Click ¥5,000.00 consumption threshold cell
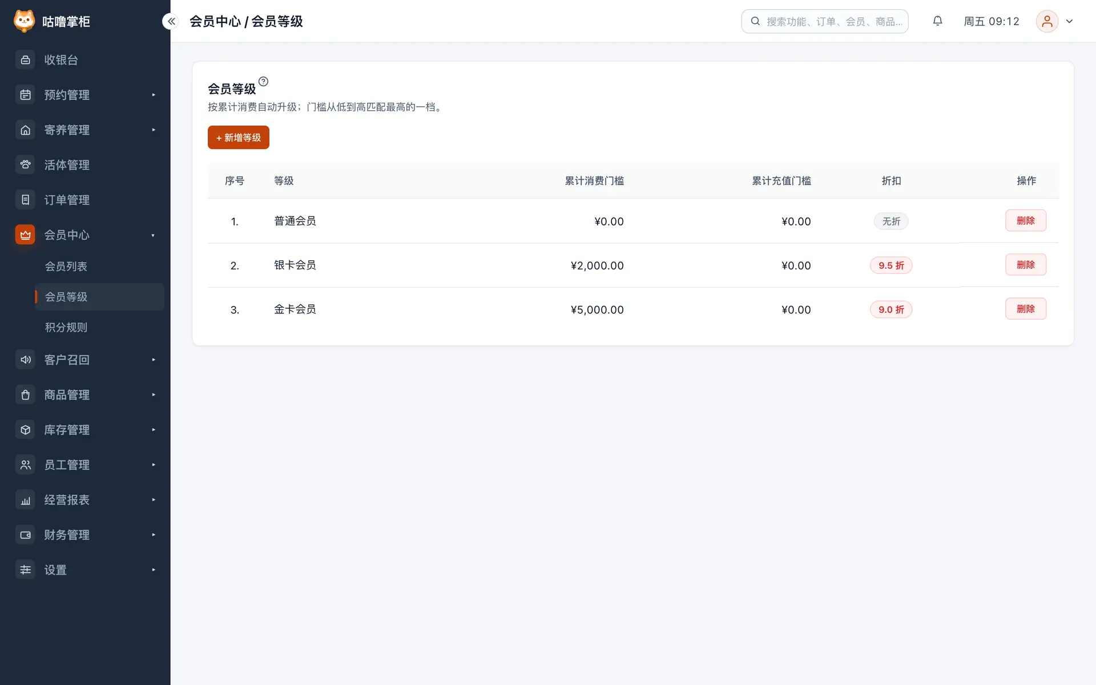 tap(597, 309)
